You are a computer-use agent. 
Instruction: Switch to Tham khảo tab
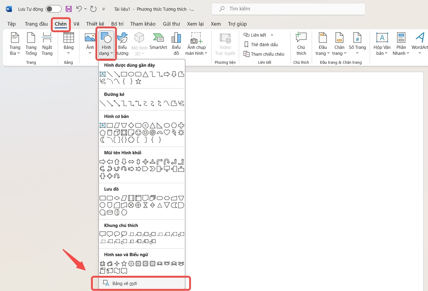[x=143, y=24]
